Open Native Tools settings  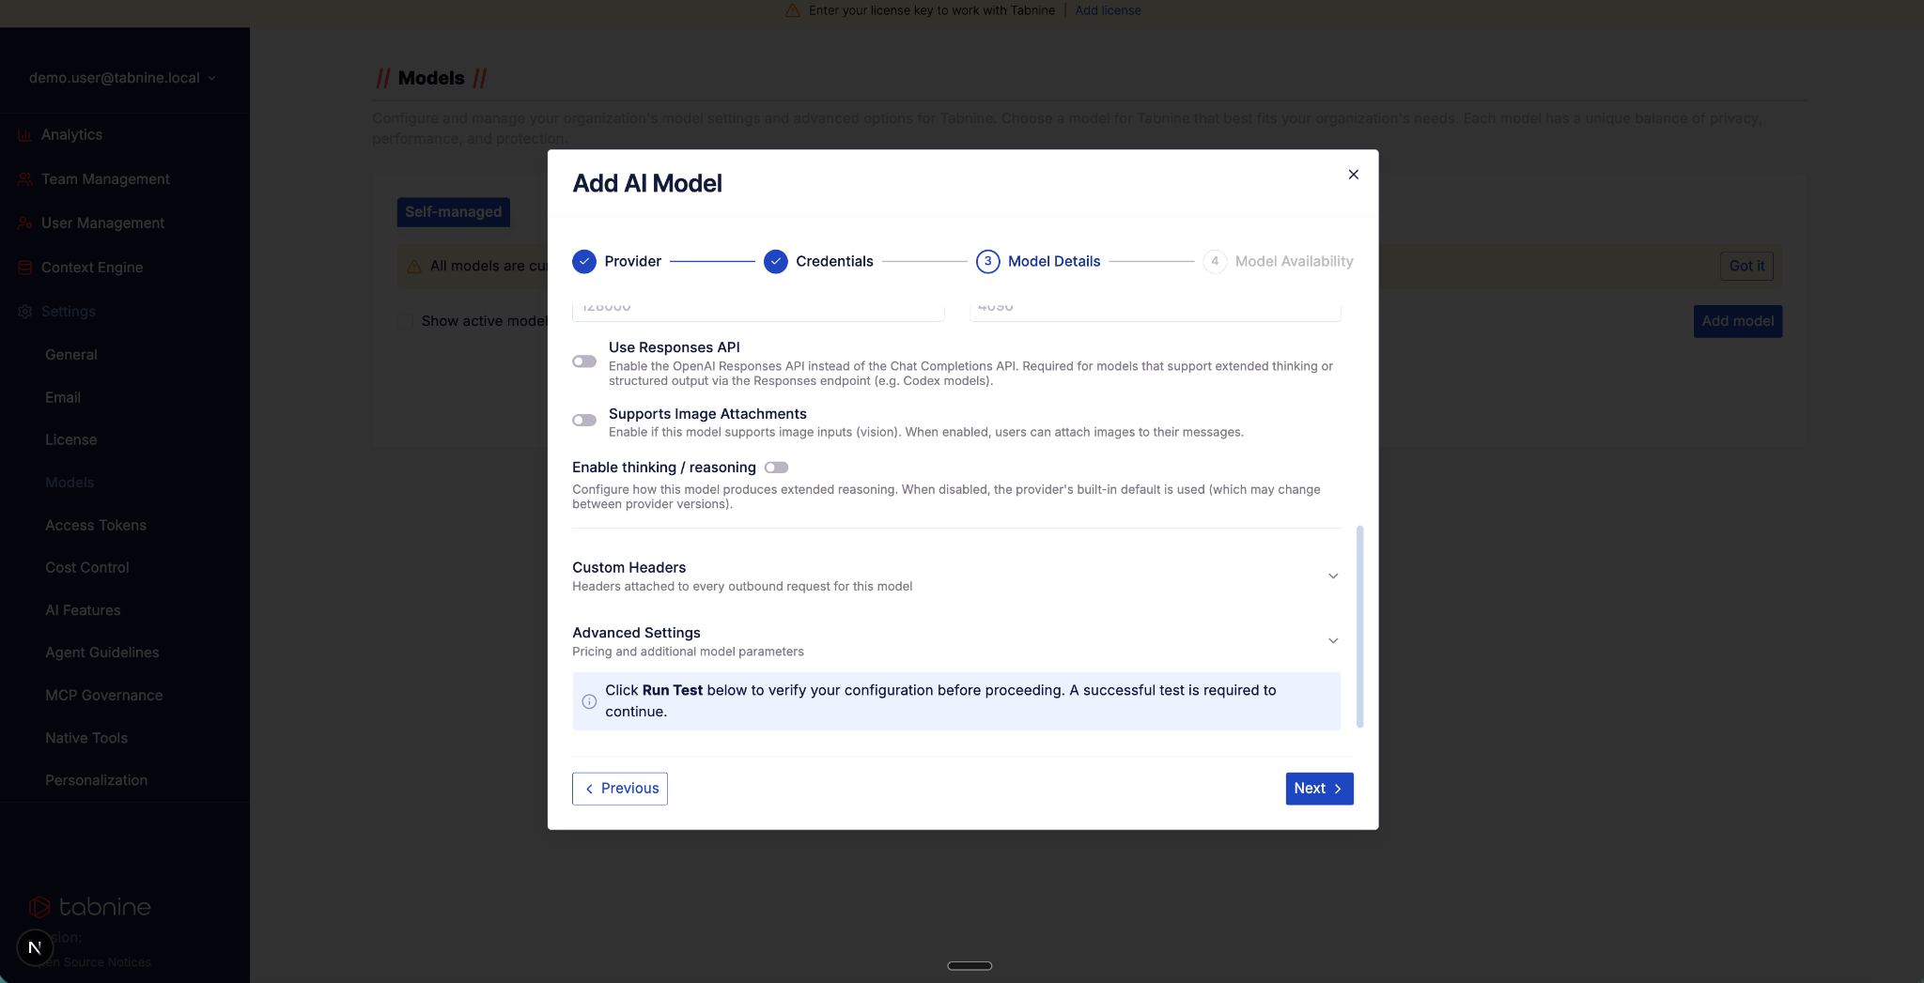[x=86, y=738]
